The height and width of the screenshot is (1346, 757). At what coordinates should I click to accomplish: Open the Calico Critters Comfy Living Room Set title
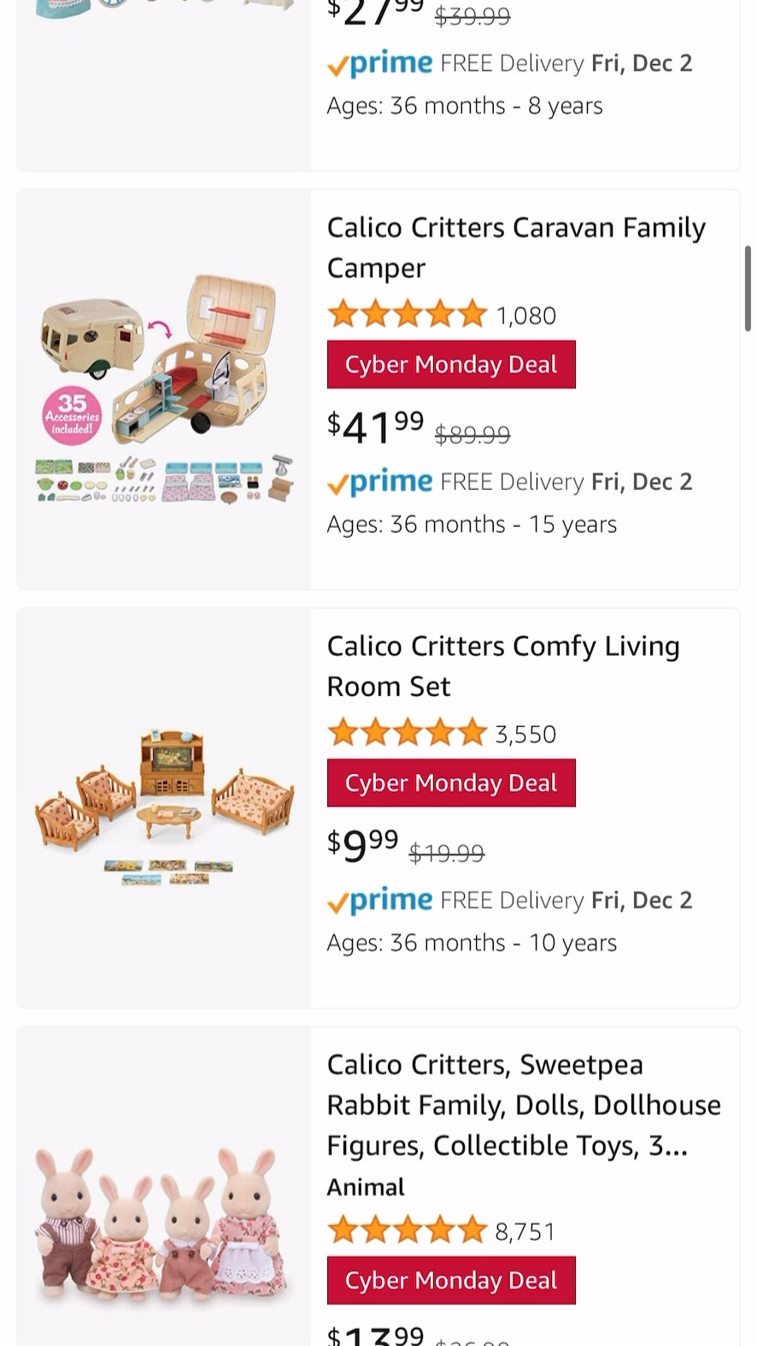coord(502,665)
